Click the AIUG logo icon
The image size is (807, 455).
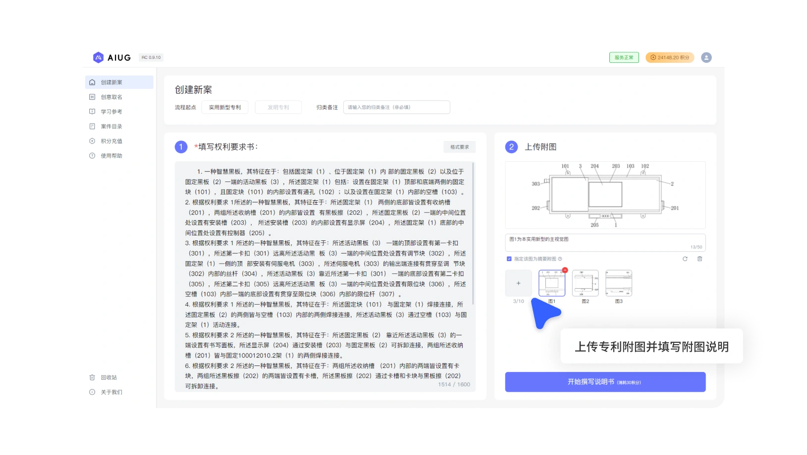point(98,57)
